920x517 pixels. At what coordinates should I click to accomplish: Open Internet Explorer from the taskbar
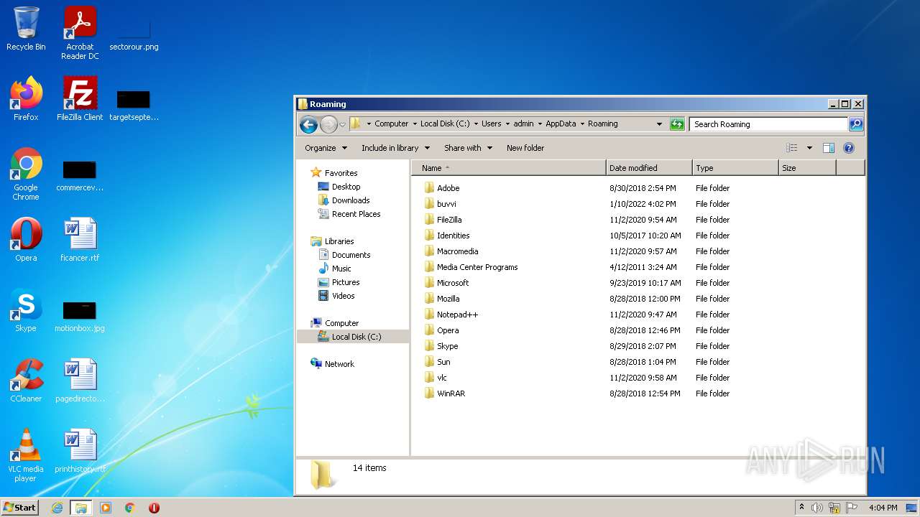57,508
